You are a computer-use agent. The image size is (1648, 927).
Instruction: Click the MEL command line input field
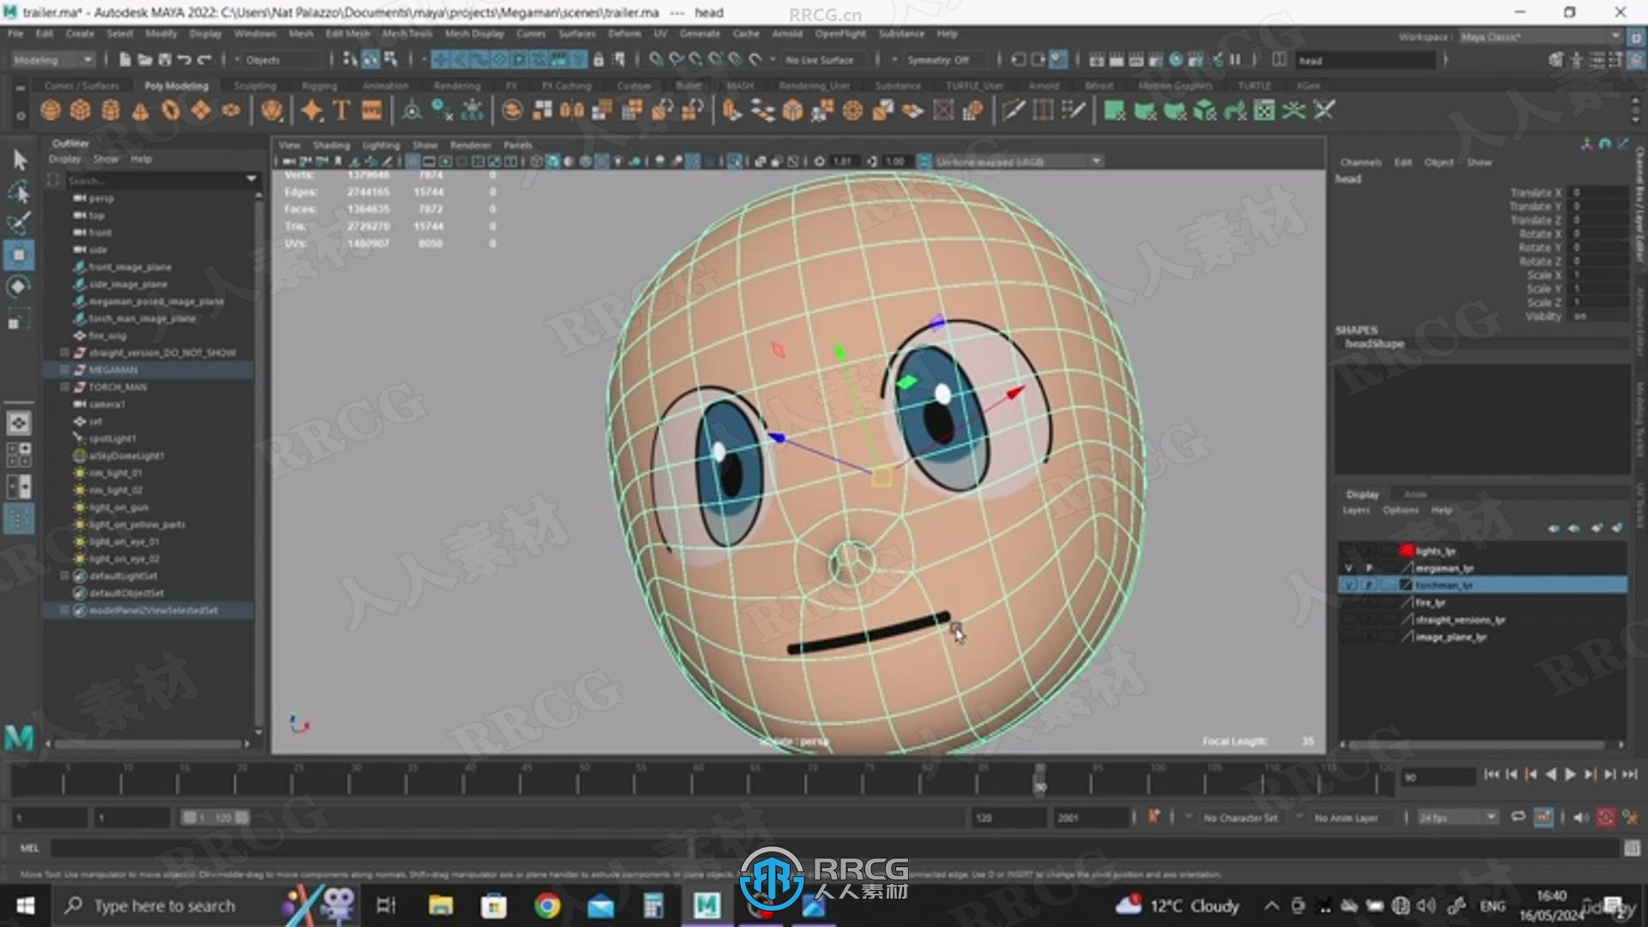click(x=834, y=848)
